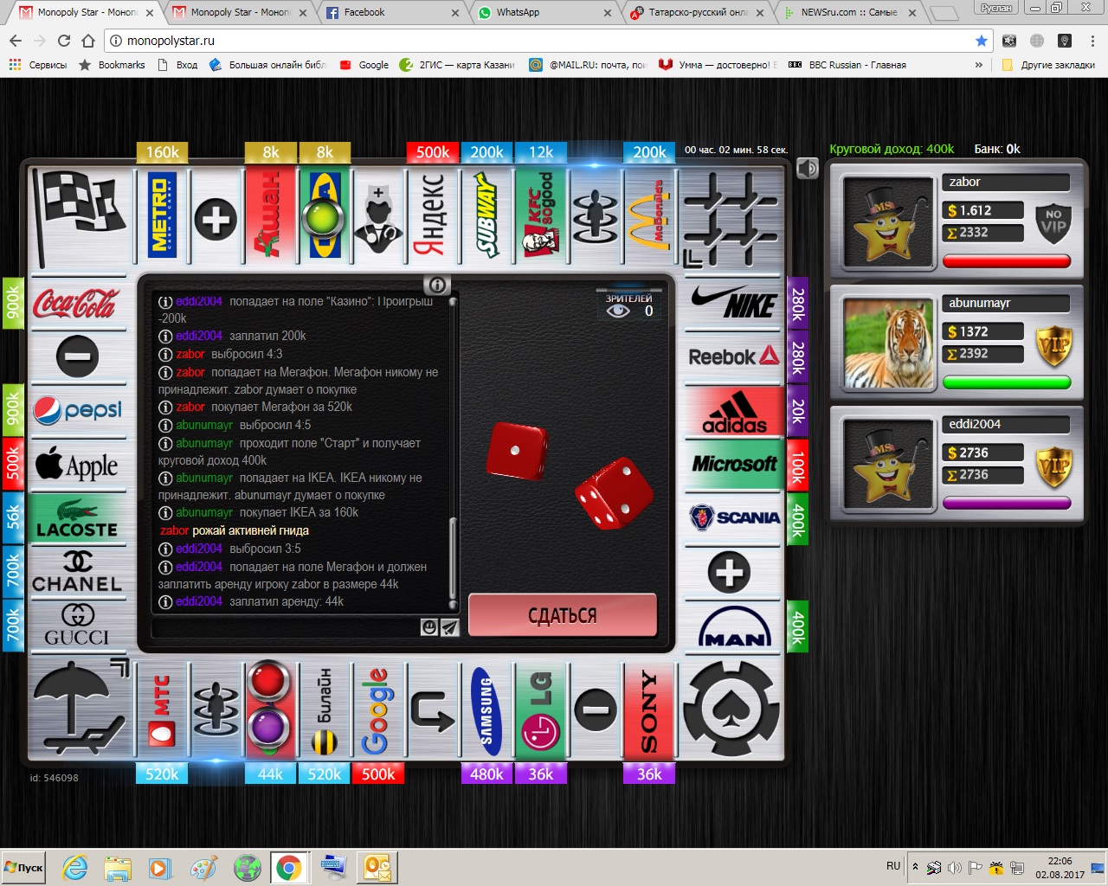Select the Chanel property cell
Screen dimensions: 1108x886
click(x=78, y=572)
